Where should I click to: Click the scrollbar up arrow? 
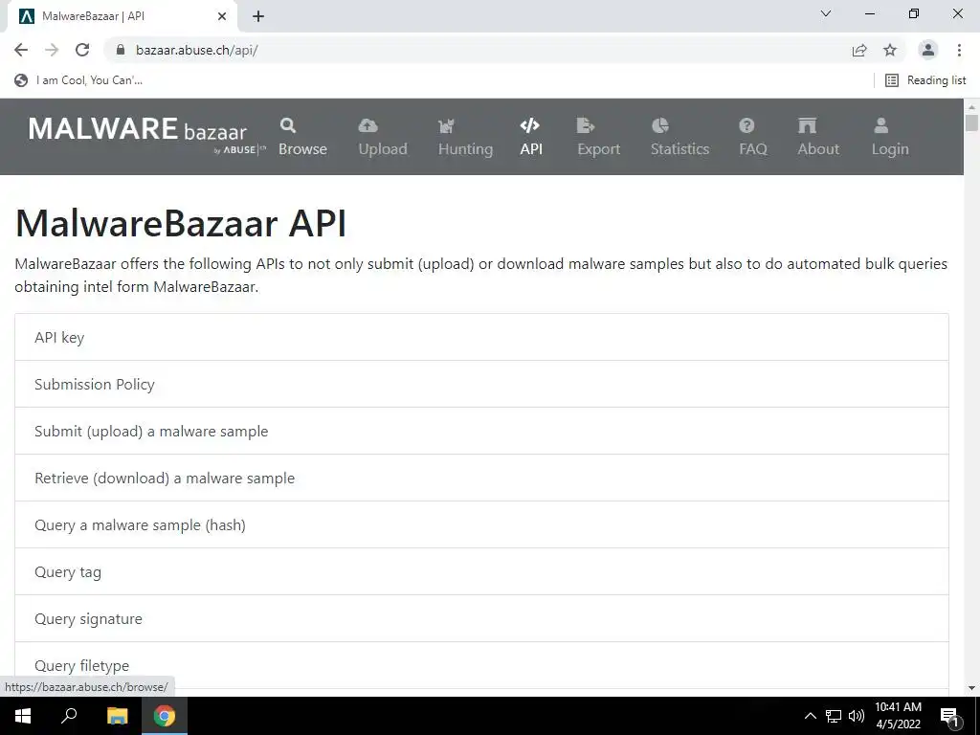point(971,105)
